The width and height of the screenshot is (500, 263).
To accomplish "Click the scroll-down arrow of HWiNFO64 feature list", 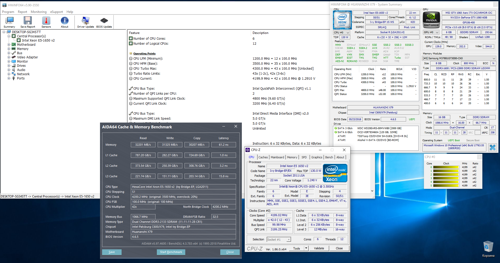I will (x=372, y=191).
